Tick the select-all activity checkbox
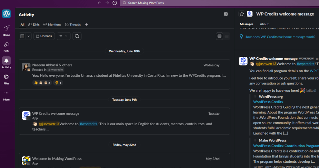 tap(22, 36)
